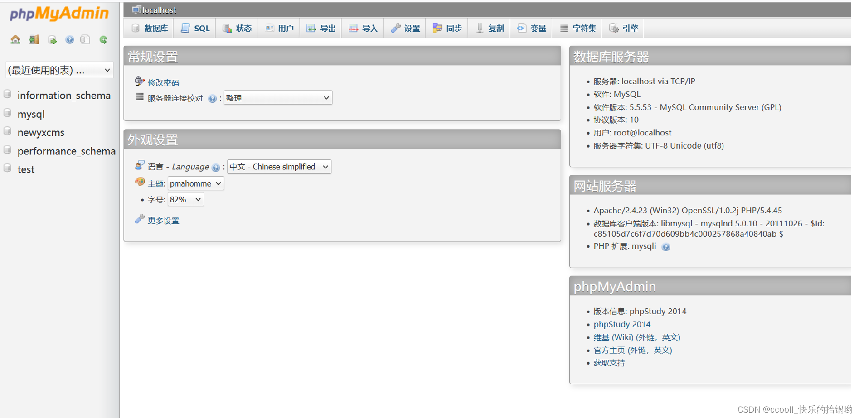Click the 修改密码 link
This screenshot has width=859, height=418.
coord(163,82)
